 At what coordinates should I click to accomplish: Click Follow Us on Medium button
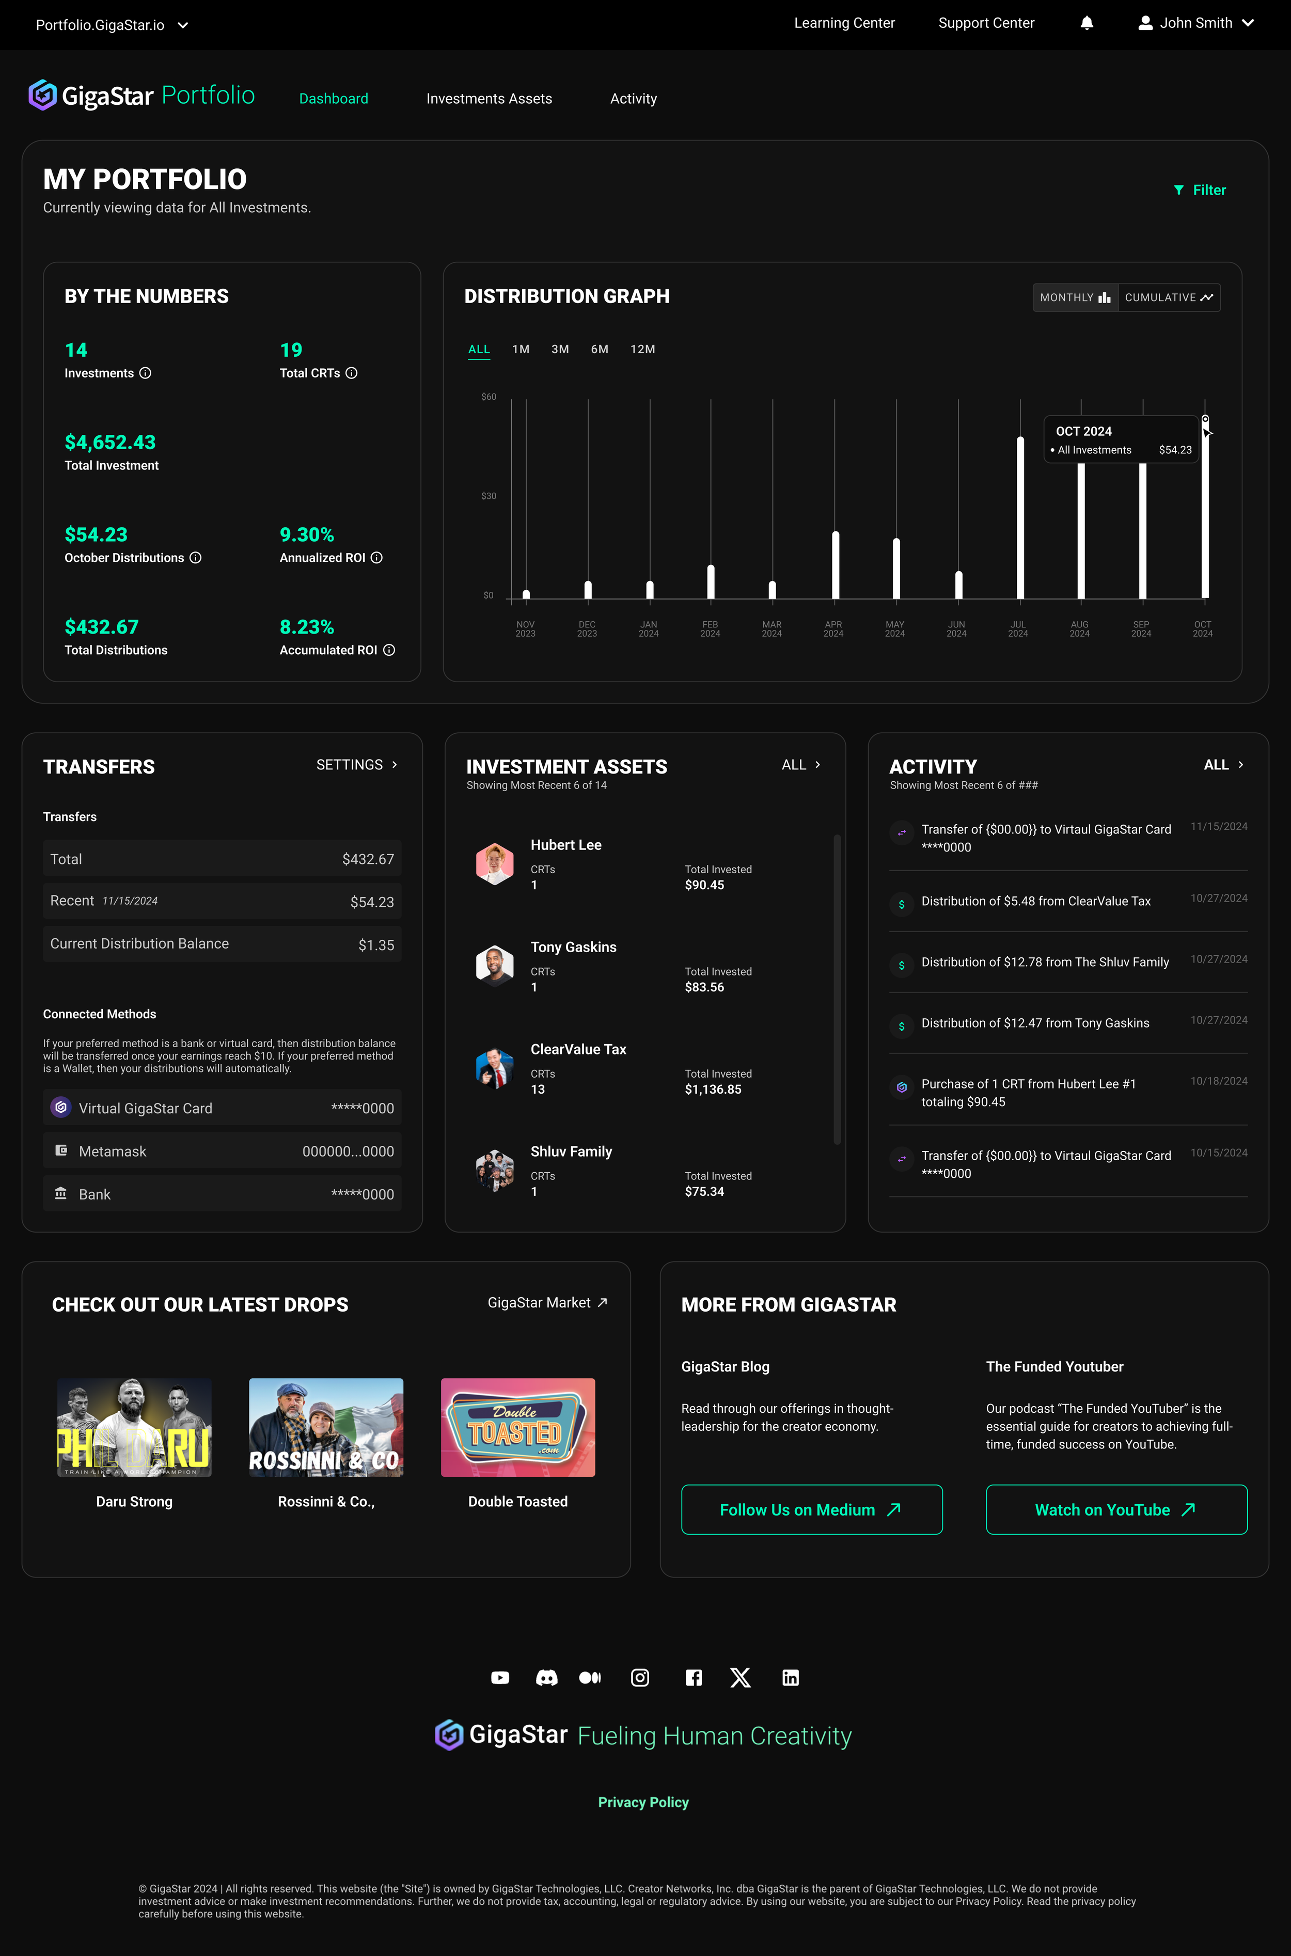click(811, 1509)
